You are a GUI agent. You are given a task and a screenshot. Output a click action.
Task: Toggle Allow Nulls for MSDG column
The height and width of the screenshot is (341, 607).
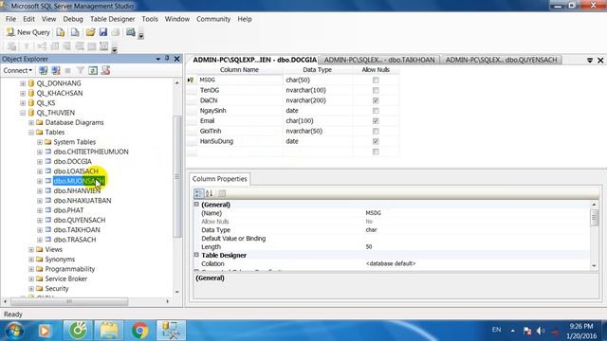[376, 80]
